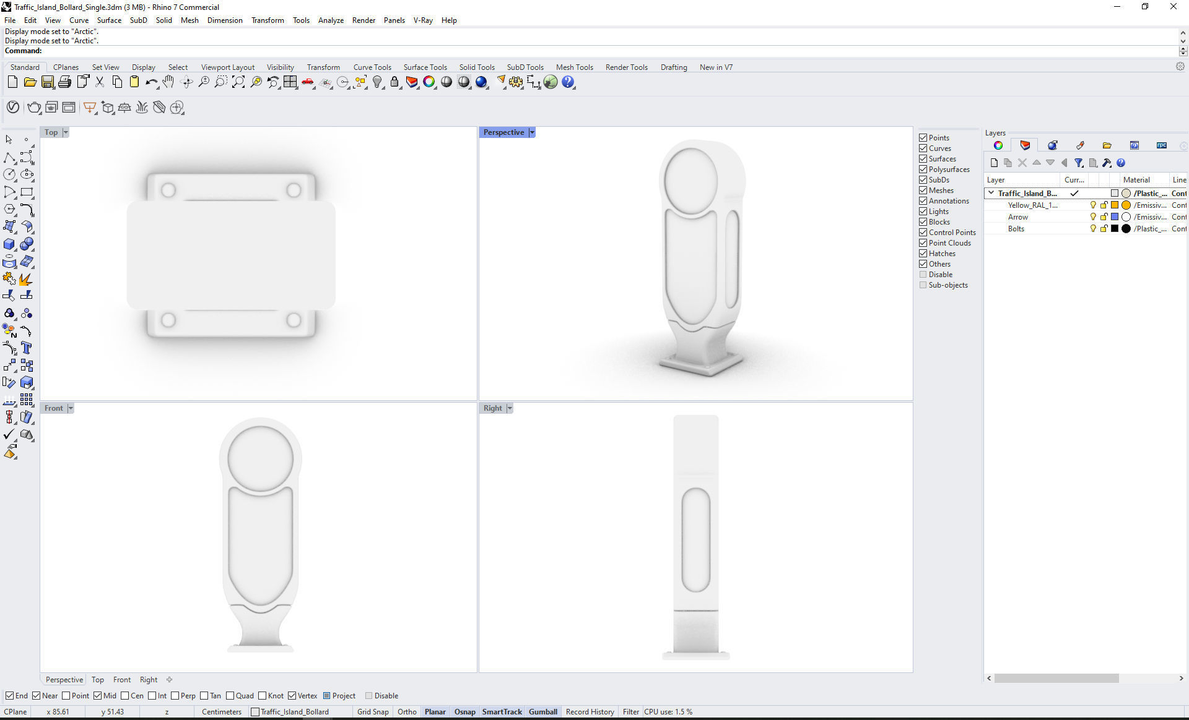Uncheck the Curves selection filter

pyautogui.click(x=923, y=148)
